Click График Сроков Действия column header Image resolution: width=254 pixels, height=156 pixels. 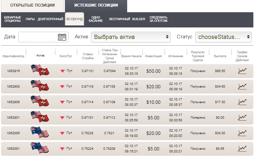click(x=242, y=56)
